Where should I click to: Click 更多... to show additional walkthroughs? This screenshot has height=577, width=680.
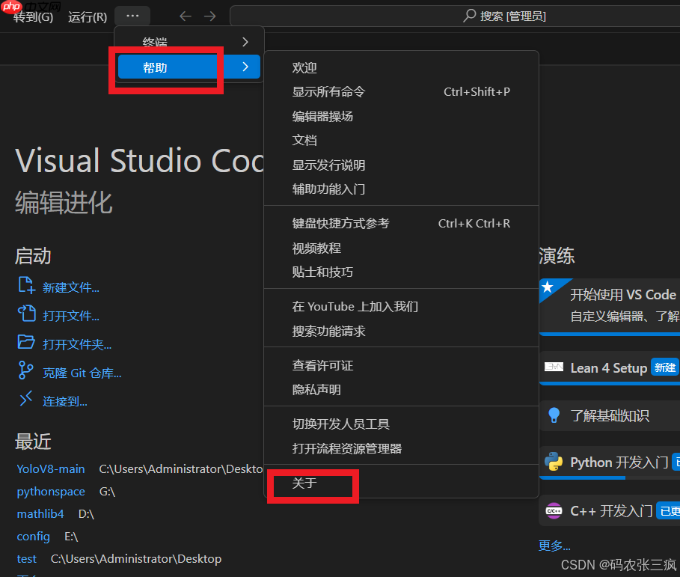[x=554, y=546]
